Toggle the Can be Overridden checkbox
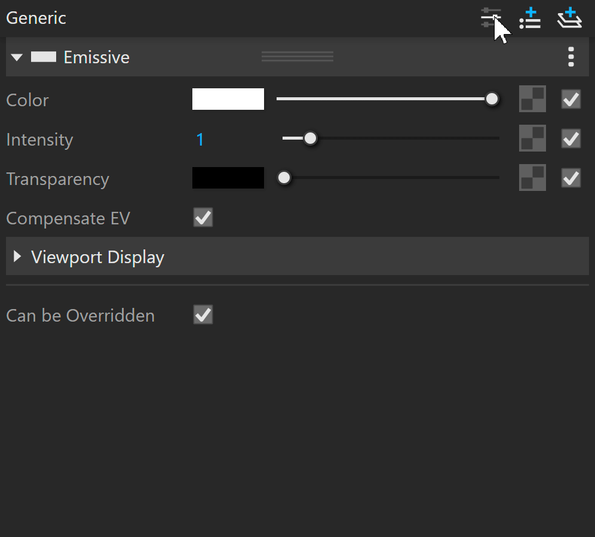 click(x=203, y=314)
